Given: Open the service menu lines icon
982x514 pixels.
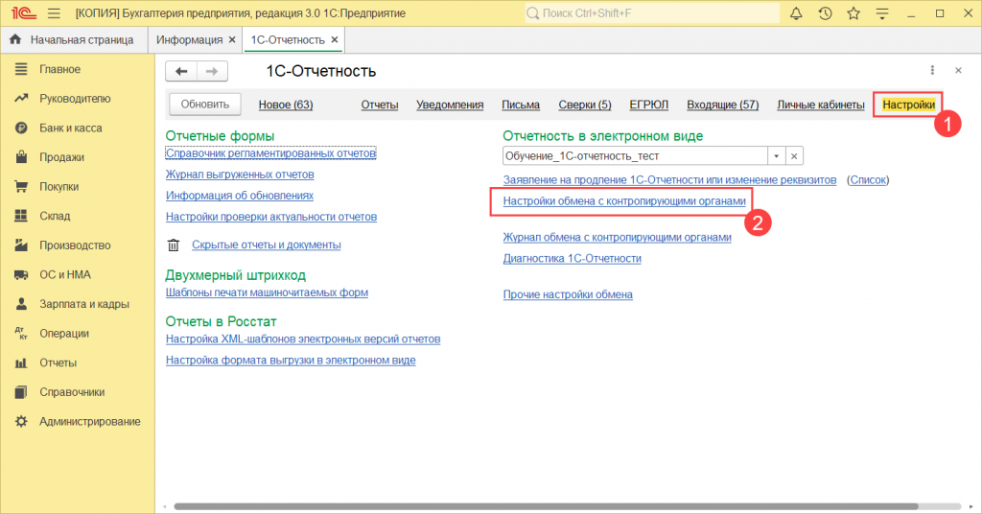Looking at the screenshot, I should point(882,13).
